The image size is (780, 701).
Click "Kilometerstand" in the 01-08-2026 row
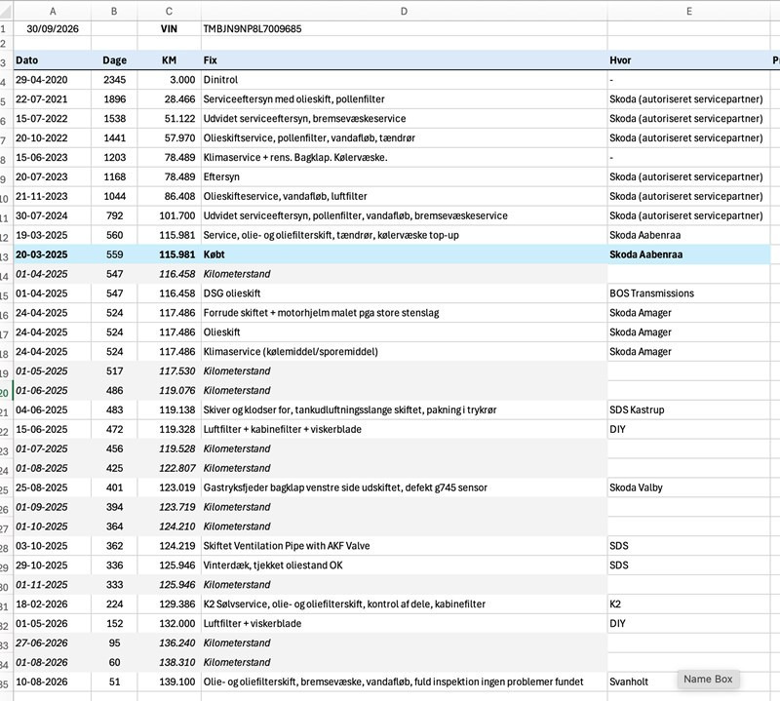point(404,662)
